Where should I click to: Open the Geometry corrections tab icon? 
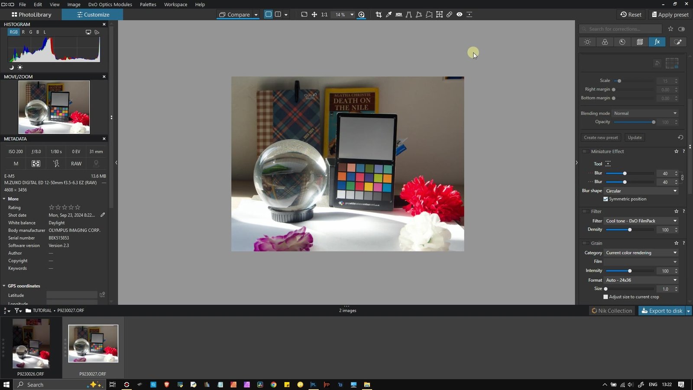[x=640, y=42]
